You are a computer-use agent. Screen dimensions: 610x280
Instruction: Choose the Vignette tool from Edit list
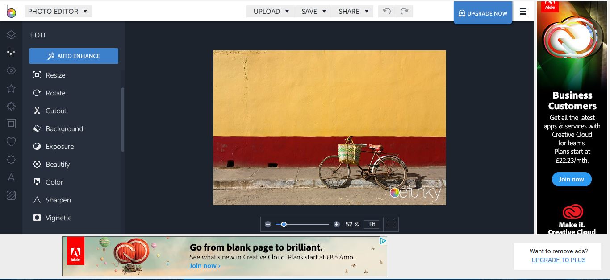pyautogui.click(x=58, y=218)
